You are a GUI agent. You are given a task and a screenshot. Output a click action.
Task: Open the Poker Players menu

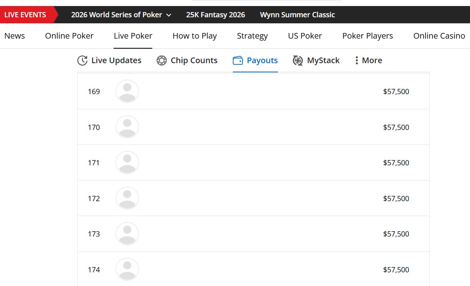pyautogui.click(x=367, y=36)
